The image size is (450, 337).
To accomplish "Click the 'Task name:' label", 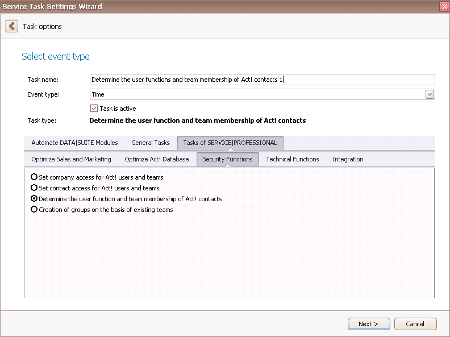I will 43,80.
